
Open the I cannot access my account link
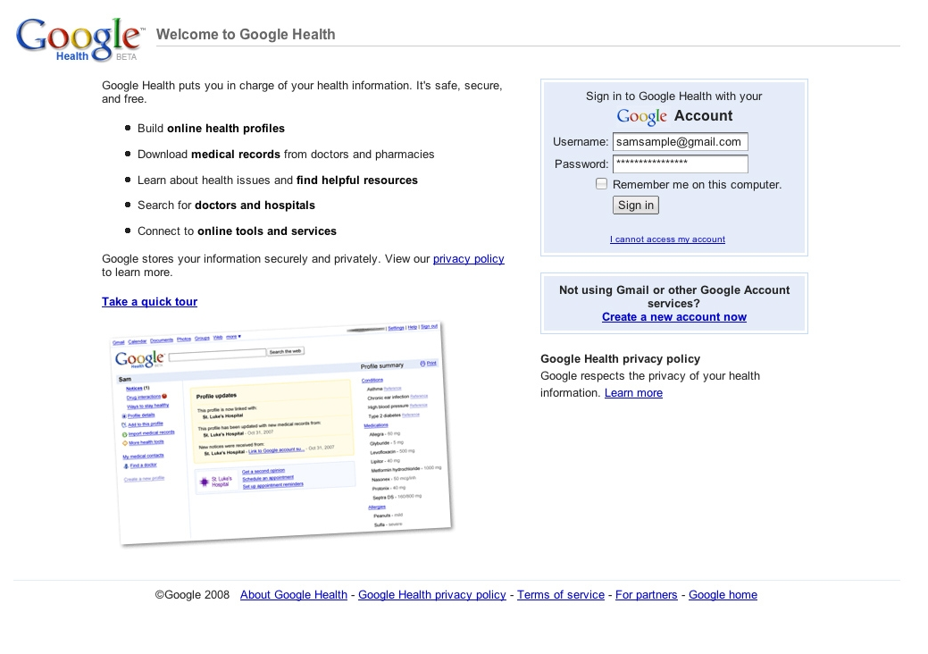(x=667, y=239)
